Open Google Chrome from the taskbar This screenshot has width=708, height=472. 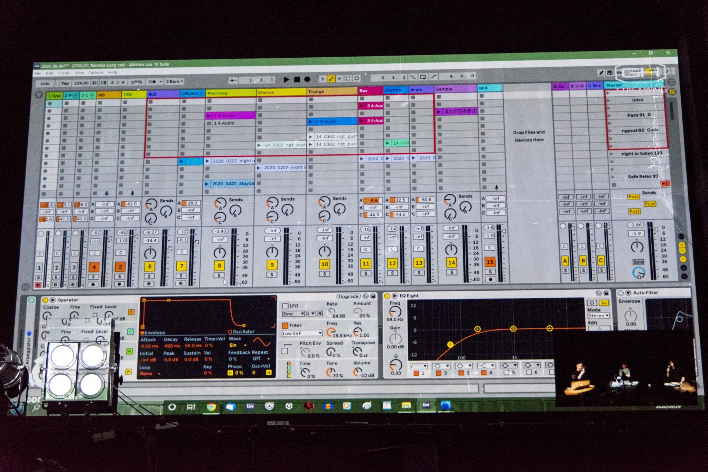(211, 407)
